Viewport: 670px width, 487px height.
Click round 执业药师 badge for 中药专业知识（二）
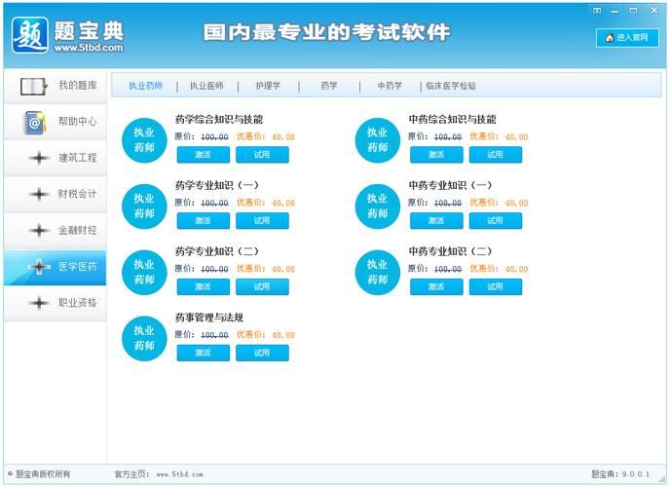coord(377,272)
